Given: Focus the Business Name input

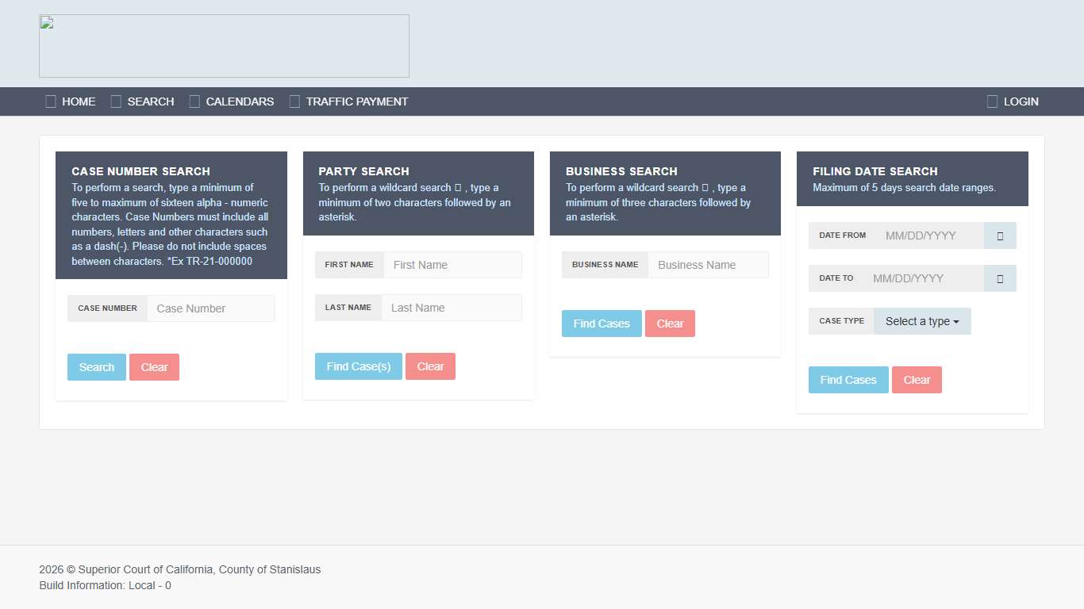Looking at the screenshot, I should 708,265.
